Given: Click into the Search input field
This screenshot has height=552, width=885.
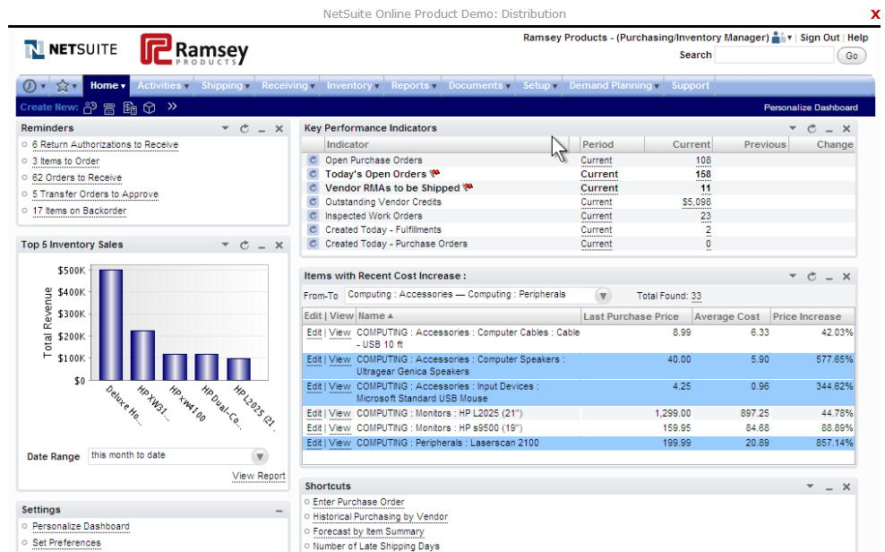Looking at the screenshot, I should tap(774, 56).
